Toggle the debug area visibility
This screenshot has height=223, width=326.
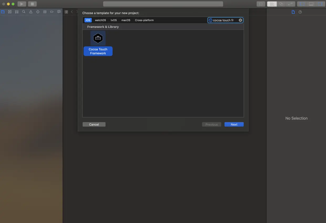311,4
